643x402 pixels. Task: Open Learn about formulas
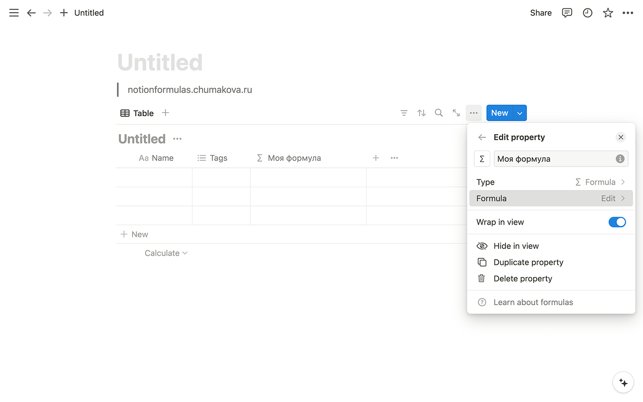coord(551,302)
